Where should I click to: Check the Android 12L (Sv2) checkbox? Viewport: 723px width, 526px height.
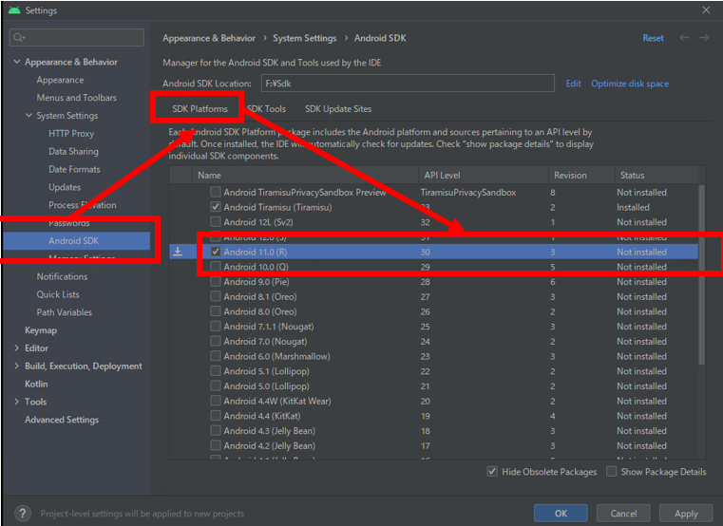216,222
